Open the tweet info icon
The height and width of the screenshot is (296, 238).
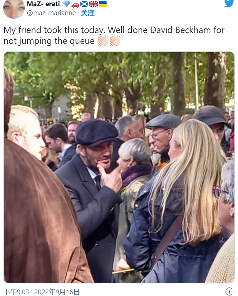pos(229,291)
